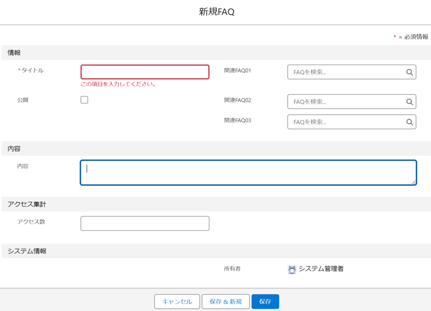This screenshot has height=311, width=431.
Task: Click the 保存 & 新規 button
Action: (x=226, y=301)
